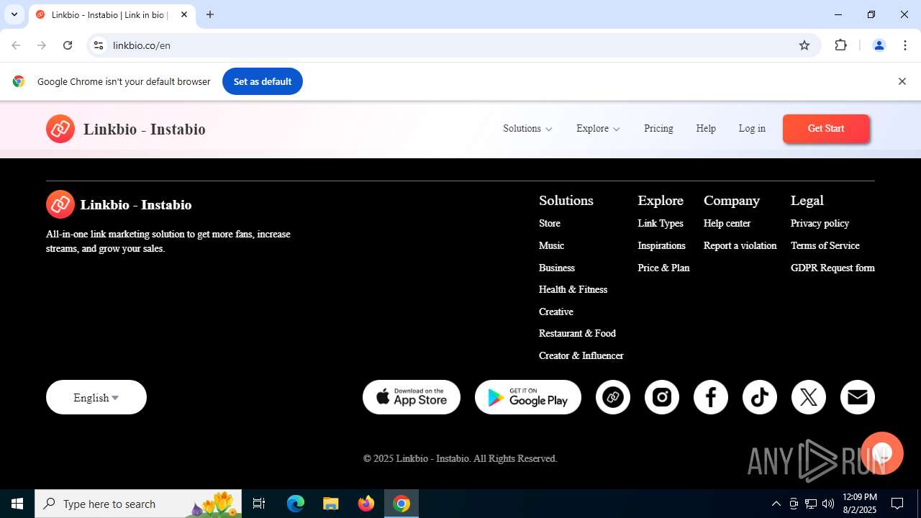Open the Link Types footer link
921x518 pixels.
click(661, 224)
